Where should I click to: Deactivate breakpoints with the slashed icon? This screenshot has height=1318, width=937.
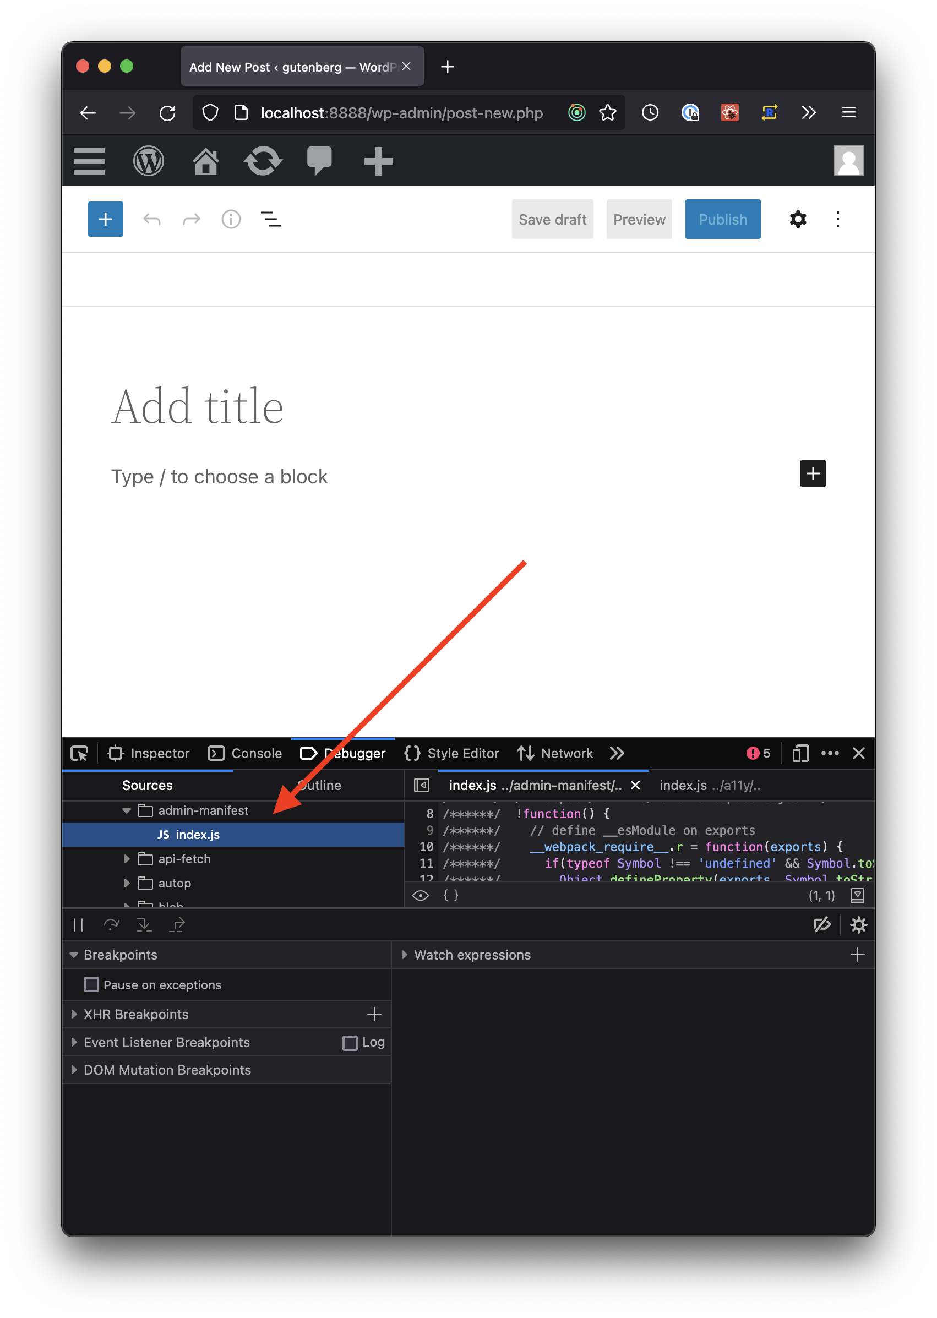click(822, 925)
